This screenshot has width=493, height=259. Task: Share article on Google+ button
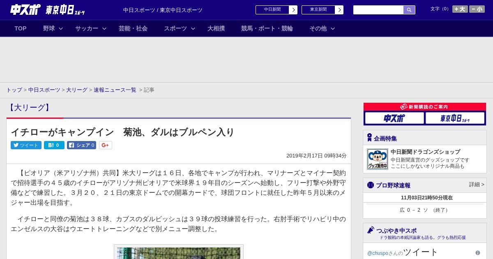106,145
